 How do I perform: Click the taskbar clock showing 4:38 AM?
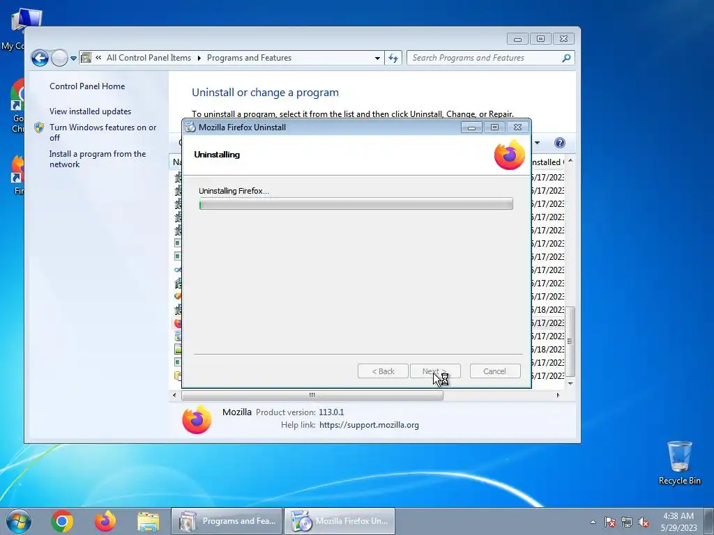(678, 522)
